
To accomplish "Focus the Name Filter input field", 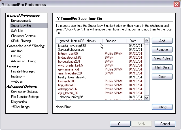I will click(111, 107).
